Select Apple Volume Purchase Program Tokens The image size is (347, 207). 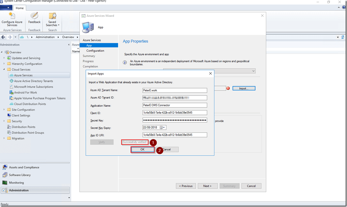[x=39, y=98]
